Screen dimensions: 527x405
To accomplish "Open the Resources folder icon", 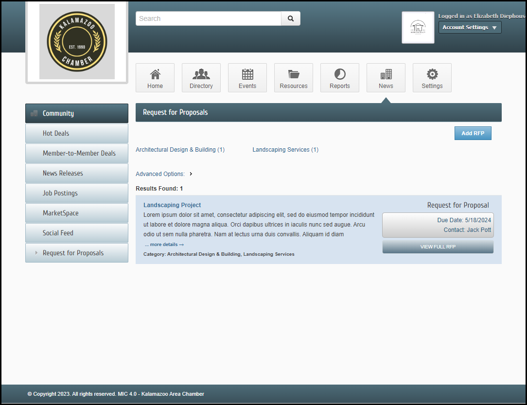I will click(294, 74).
